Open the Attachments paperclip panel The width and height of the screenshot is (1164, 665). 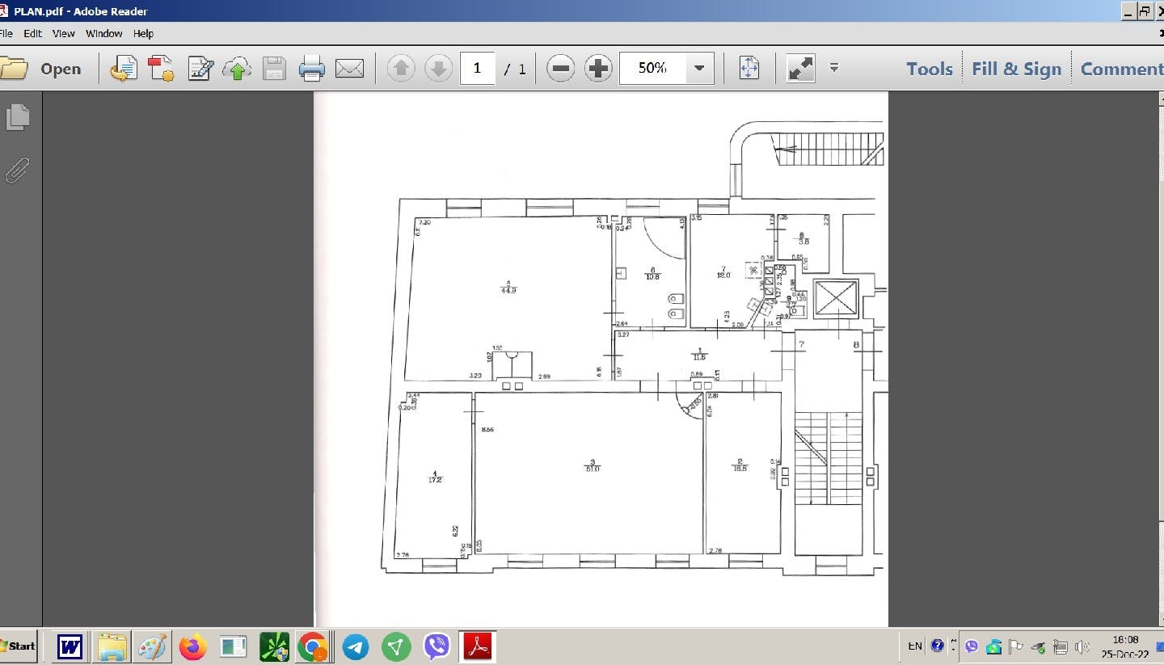(17, 170)
